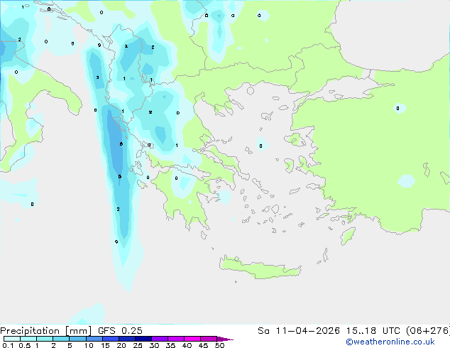Pick the legend swatch between 0.5 and 1
Image resolution: width=450 pixels, height=348 pixels.
click(x=28, y=339)
